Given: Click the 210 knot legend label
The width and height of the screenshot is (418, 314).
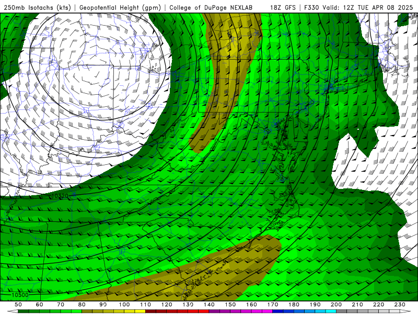Looking at the screenshot, I should (x=357, y=305).
